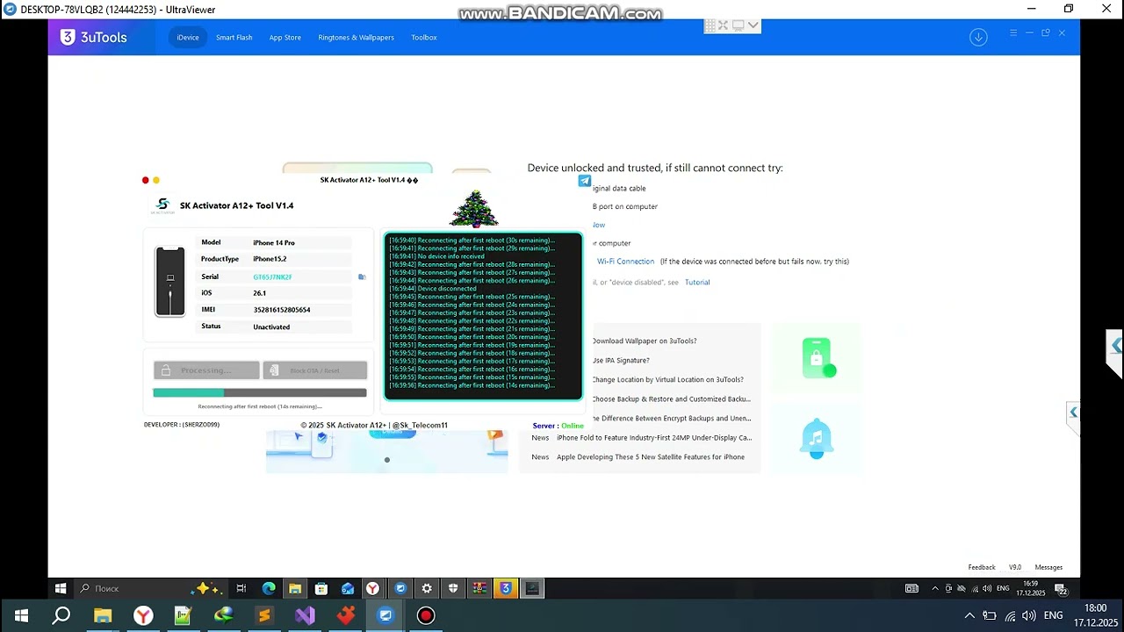Open the 3uTools hamburger menu icon
The image size is (1124, 632).
(1012, 32)
